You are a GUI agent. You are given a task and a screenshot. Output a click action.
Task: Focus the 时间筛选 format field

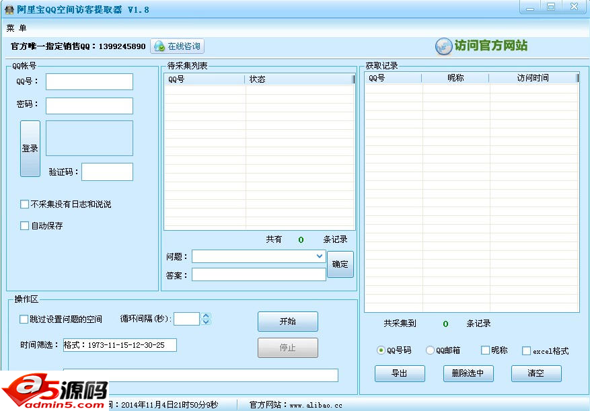coord(120,345)
